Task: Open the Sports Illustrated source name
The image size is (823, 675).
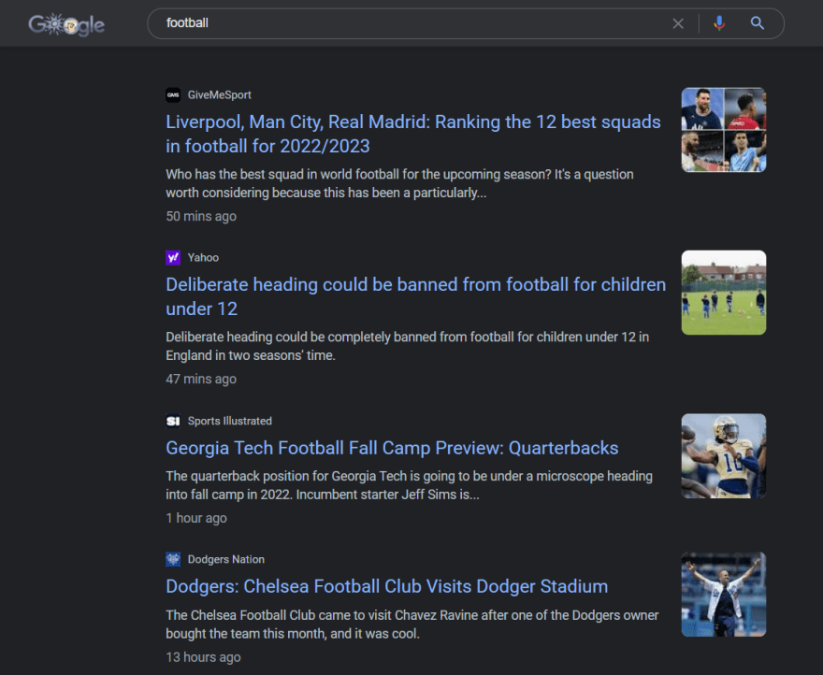Action: click(x=230, y=421)
